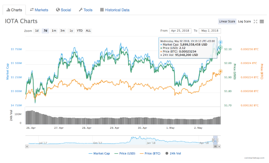Screen dimensions: 269x163
Task: Click the navigator right range handle
Action: pyautogui.click(x=217, y=140)
